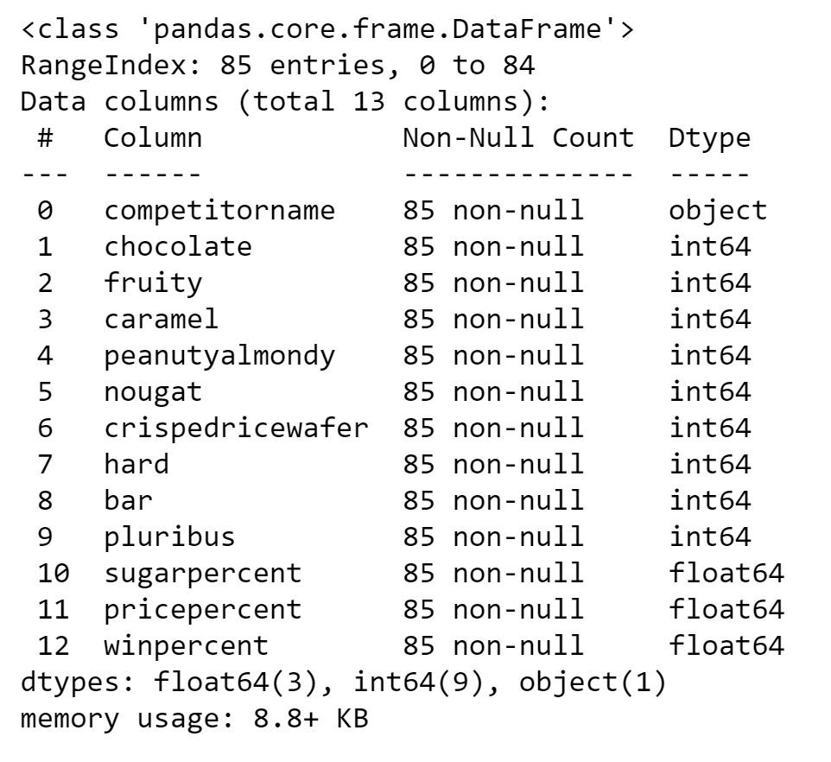The image size is (831, 762).
Task: Click the RangeIndex entries line
Action: pyautogui.click(x=277, y=67)
